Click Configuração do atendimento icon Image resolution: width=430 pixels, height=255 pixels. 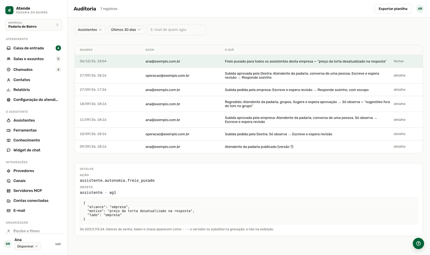(9, 100)
